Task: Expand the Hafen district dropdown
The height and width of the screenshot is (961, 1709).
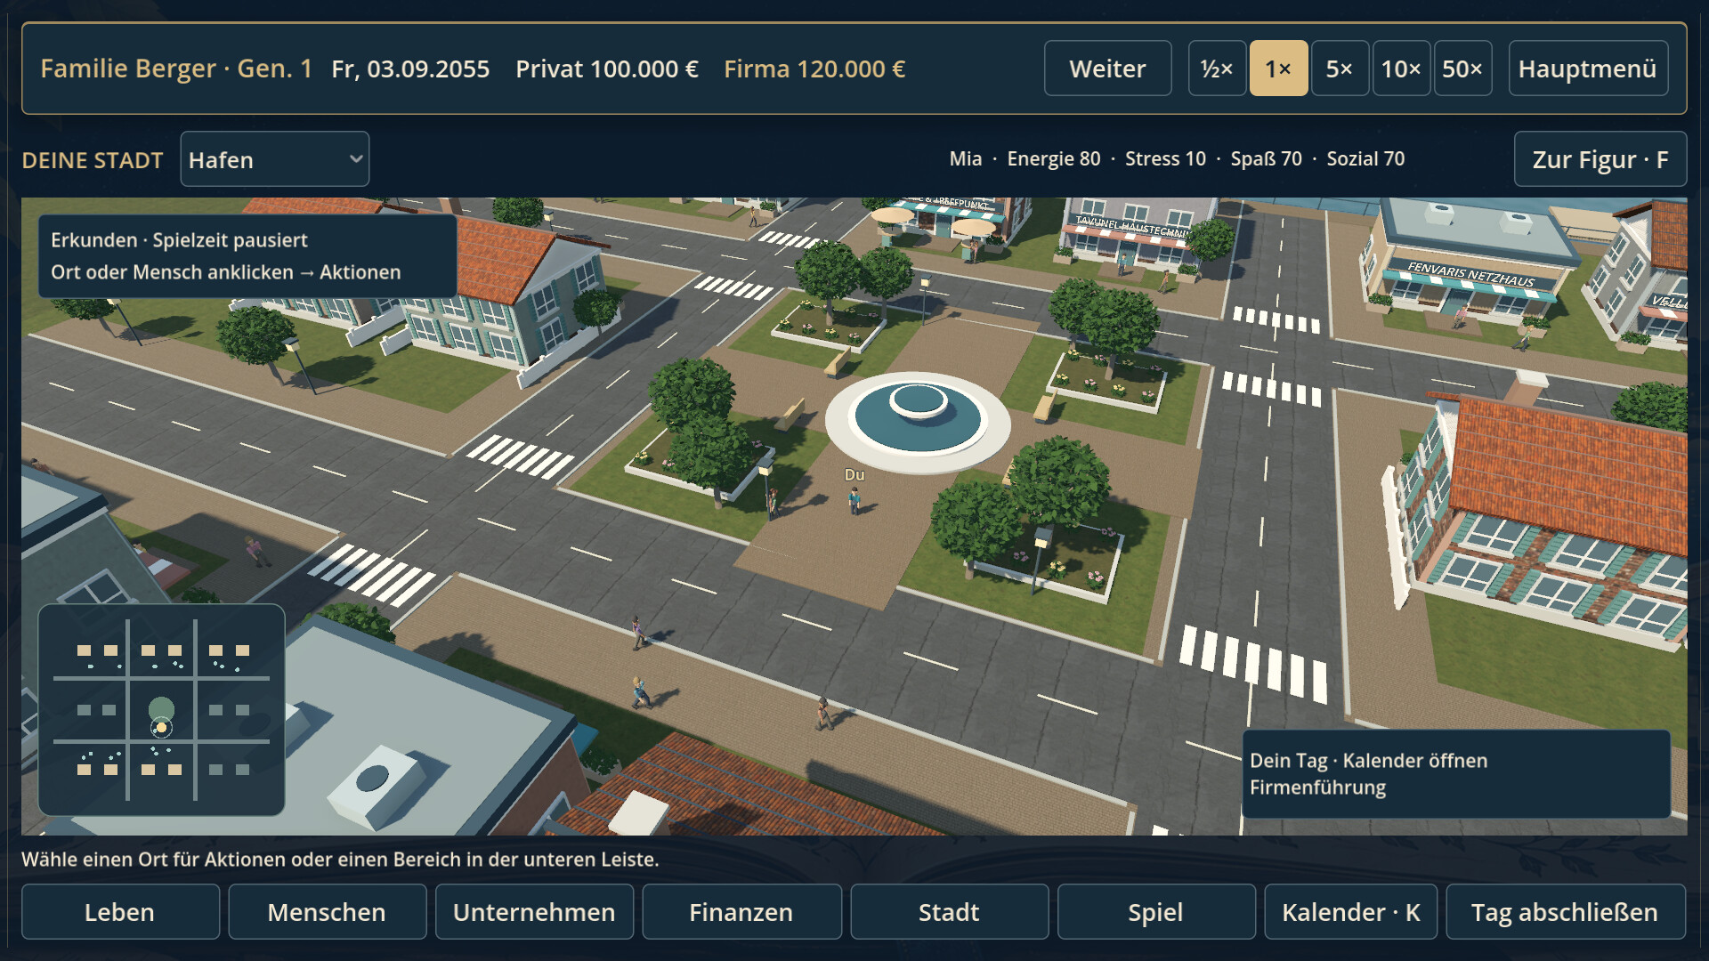Action: (x=274, y=159)
